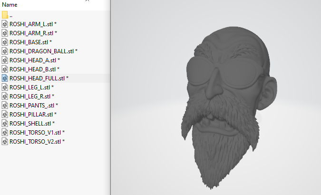
Task: Click the ROSHI_HEAD_A.stl file icon
Action: tap(5, 60)
